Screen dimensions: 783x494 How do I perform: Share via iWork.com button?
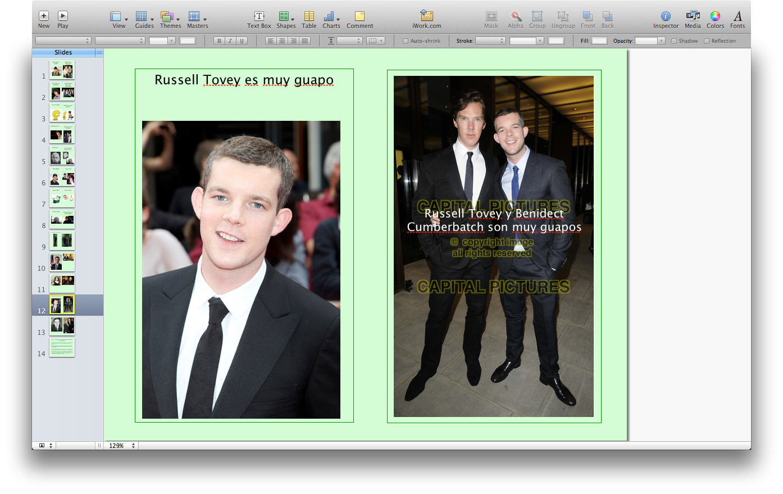coord(426,16)
